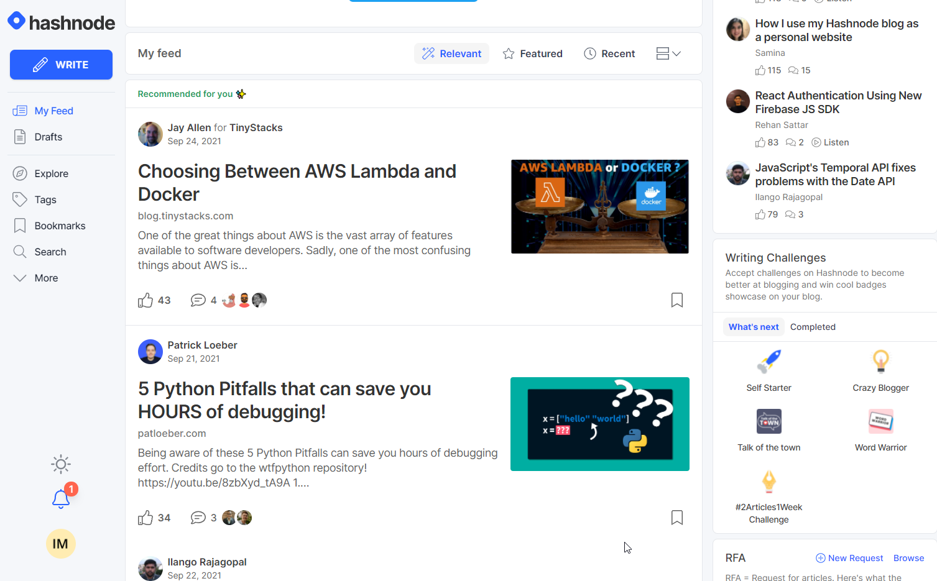This screenshot has width=937, height=581.
Task: Select the Relevant feed tab
Action: [452, 53]
